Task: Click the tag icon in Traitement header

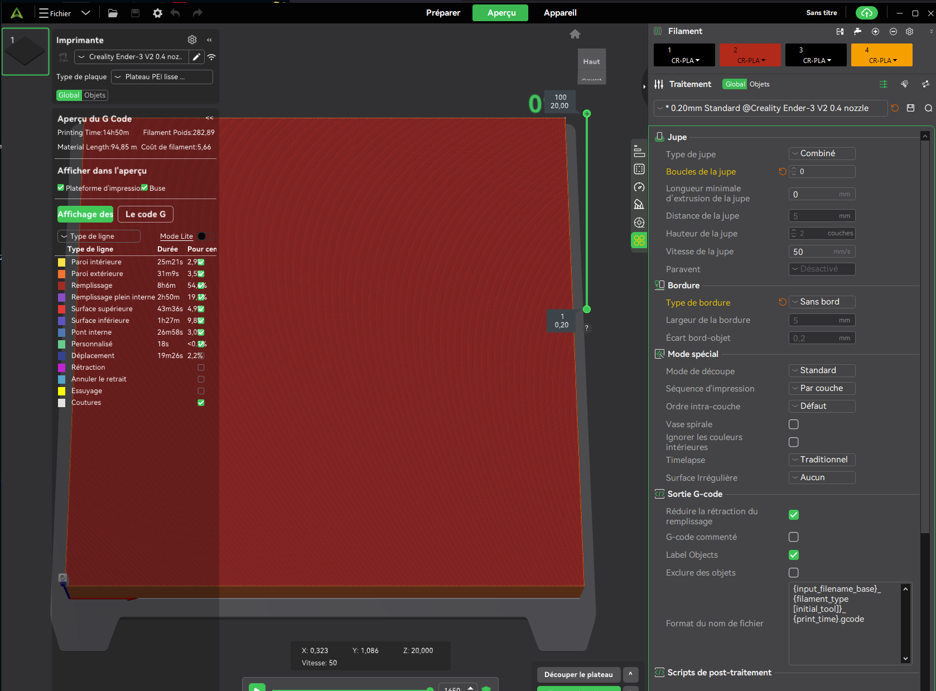Action: (904, 84)
